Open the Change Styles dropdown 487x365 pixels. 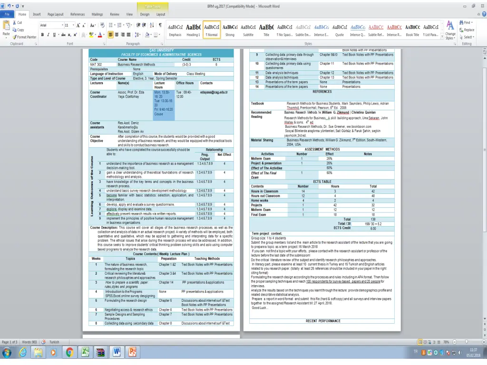(450, 30)
